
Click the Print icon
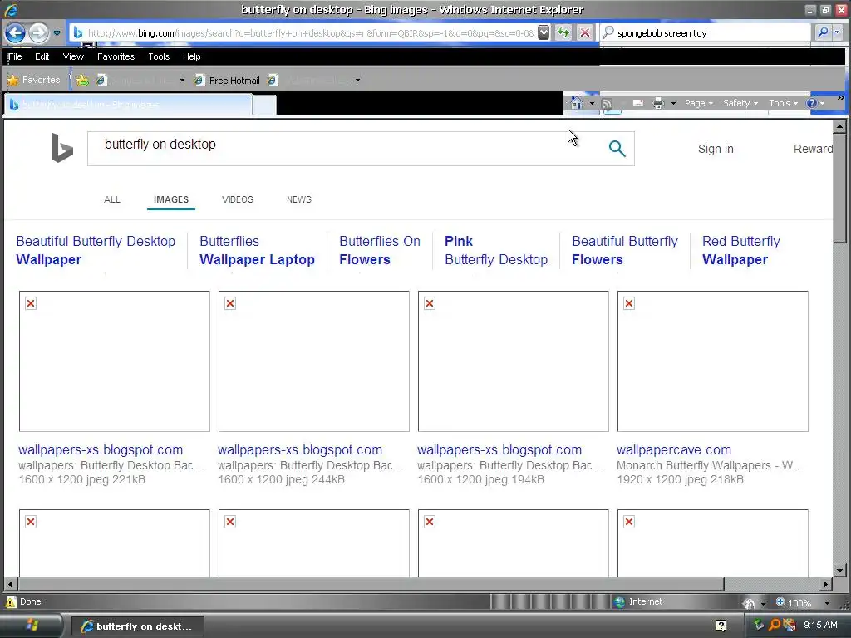coord(658,103)
